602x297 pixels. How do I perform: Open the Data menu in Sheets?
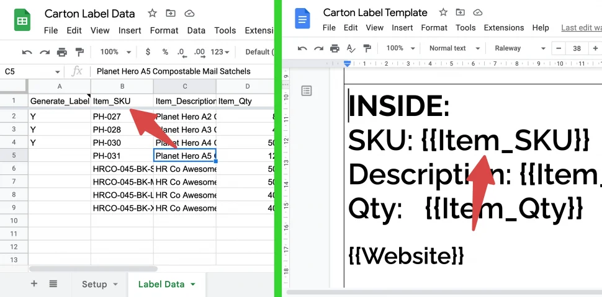click(x=196, y=30)
